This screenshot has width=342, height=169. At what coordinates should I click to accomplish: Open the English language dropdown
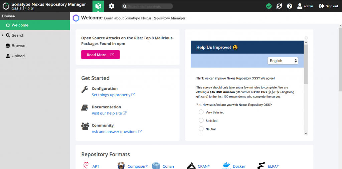pyautogui.click(x=283, y=61)
